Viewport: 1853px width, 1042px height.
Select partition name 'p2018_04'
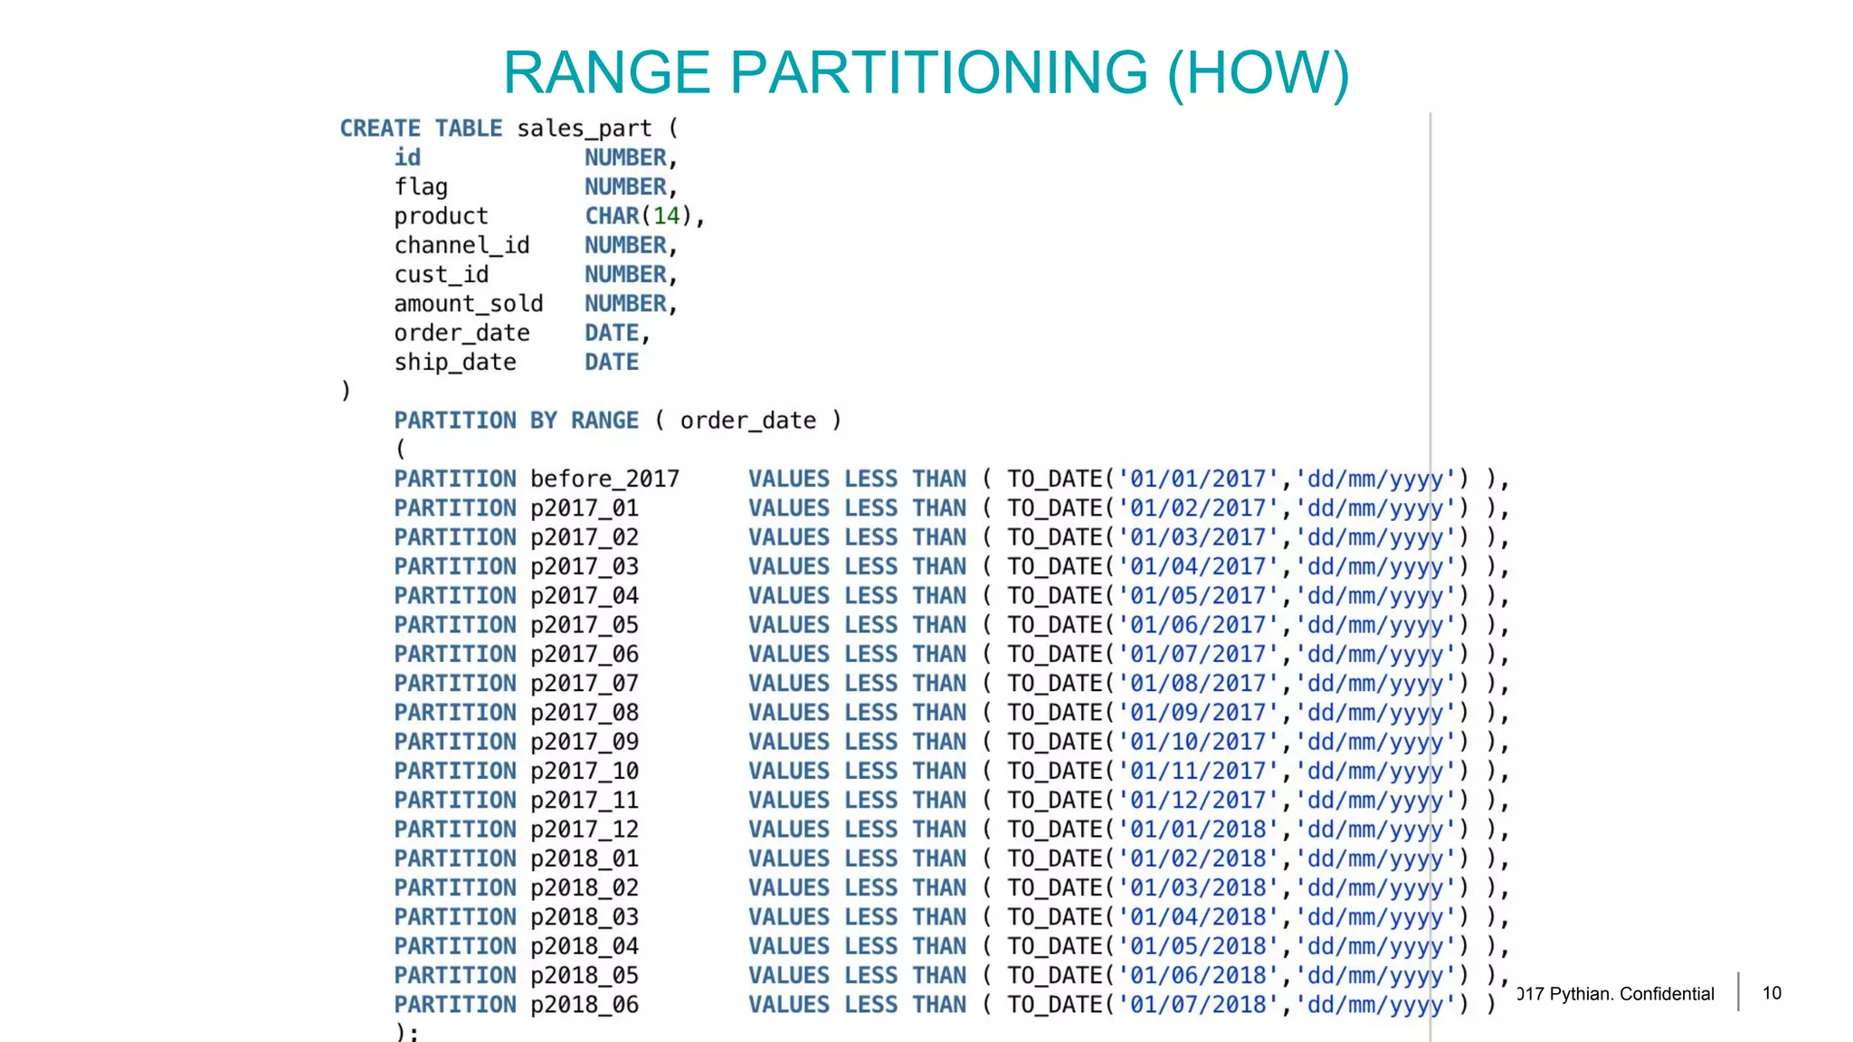point(584,946)
